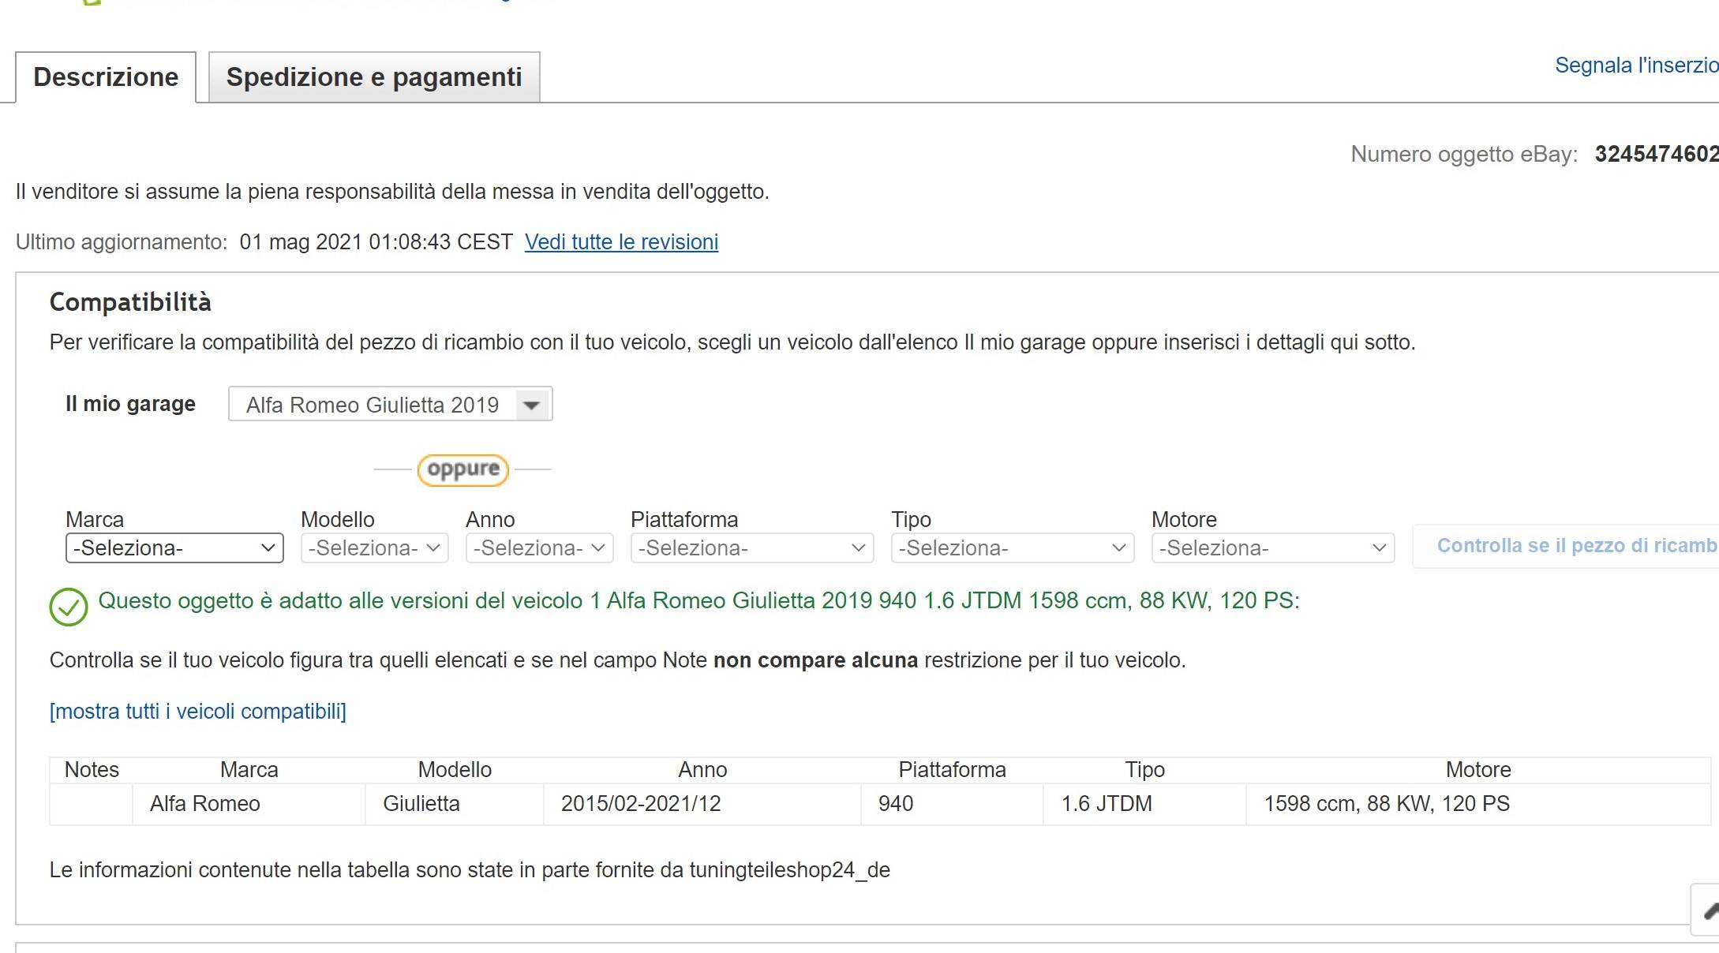Click Controlla se il pezzo di ricambio button
This screenshot has width=1719, height=953.
(x=1566, y=546)
